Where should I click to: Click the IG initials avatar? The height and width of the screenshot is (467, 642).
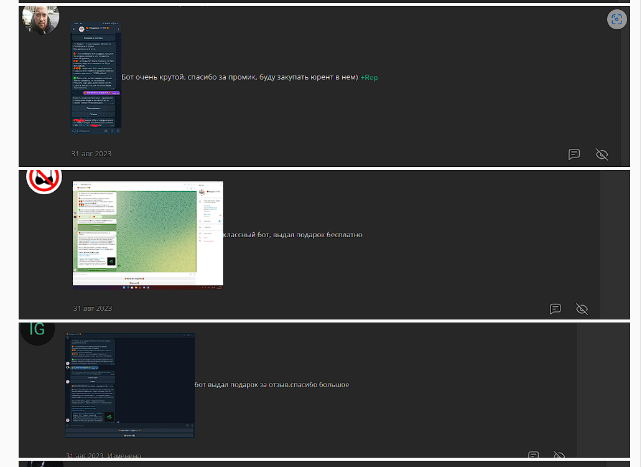(37, 333)
